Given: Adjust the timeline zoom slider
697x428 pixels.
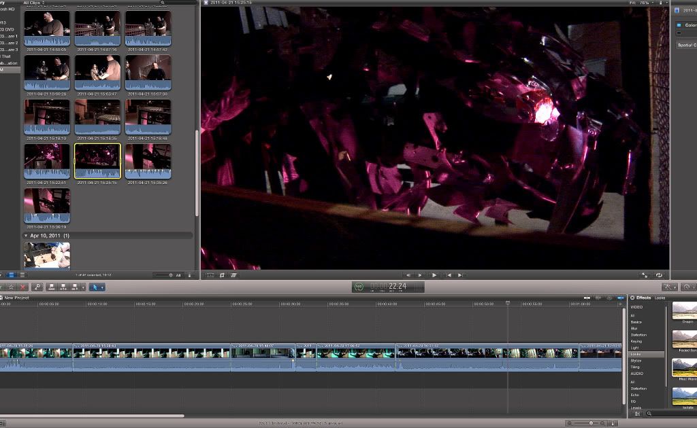Looking at the screenshot, I should 591,423.
